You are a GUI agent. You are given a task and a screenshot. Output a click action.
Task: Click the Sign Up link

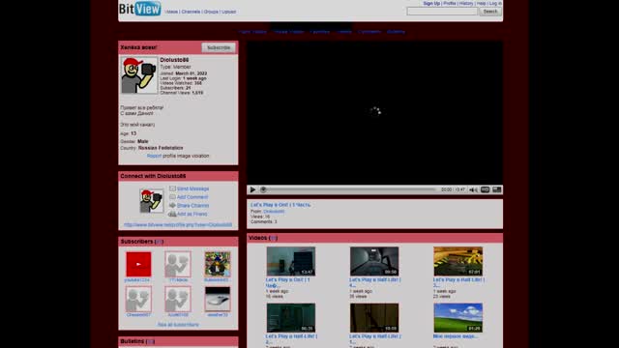[431, 3]
